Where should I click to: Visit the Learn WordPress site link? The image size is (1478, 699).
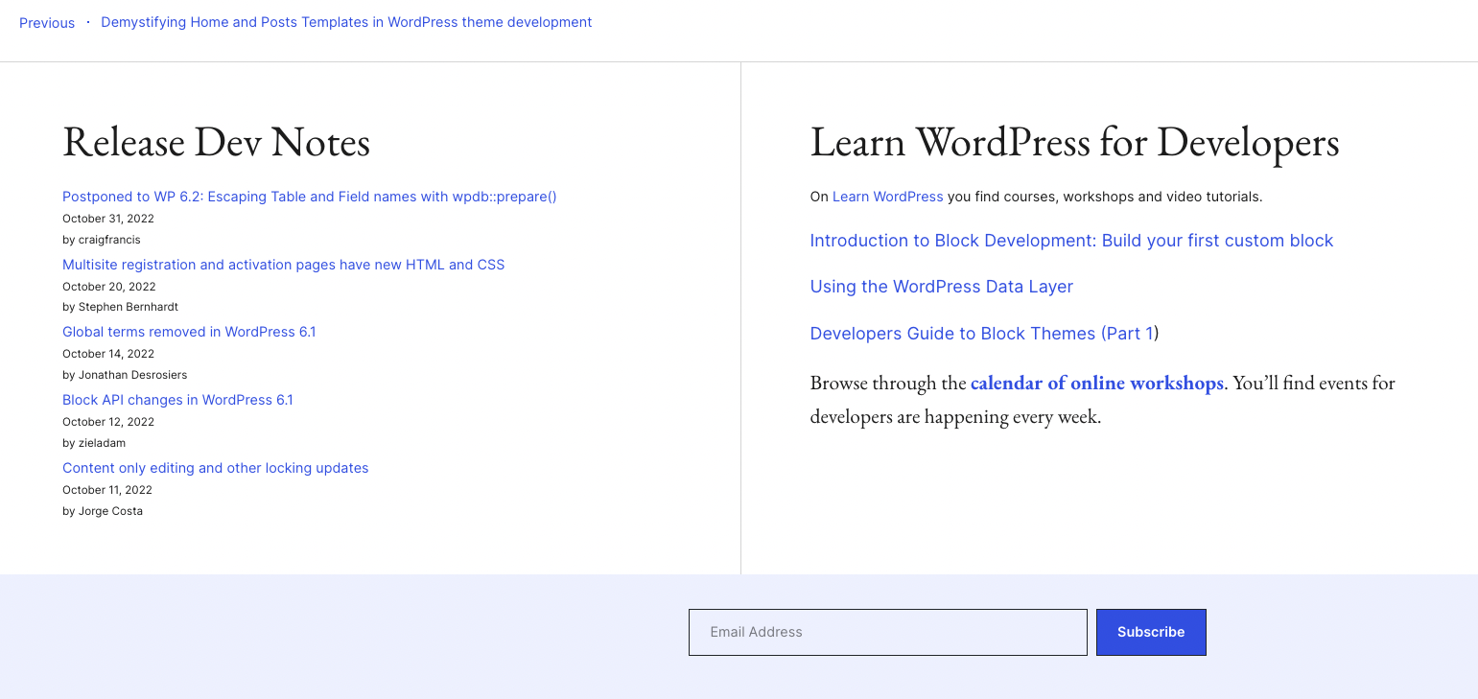pos(887,197)
